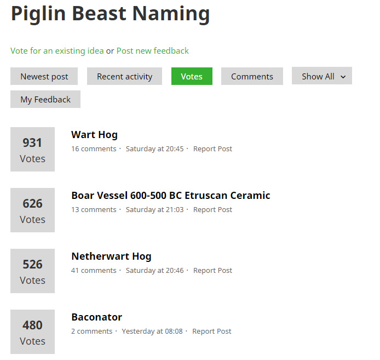Open Boar Vessel Etruscan Ceramic post
This screenshot has height=360, width=380.
tap(170, 195)
